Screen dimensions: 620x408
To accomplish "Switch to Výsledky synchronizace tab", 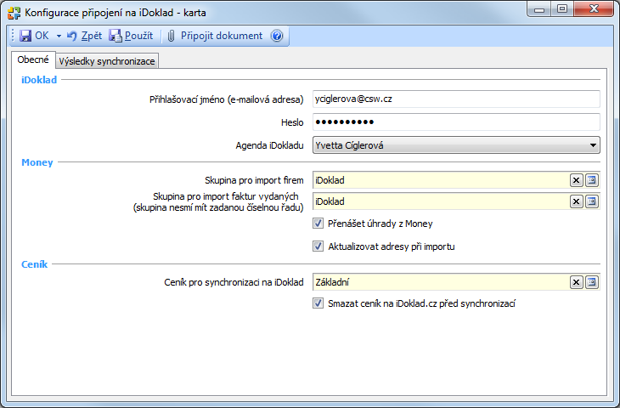I will (107, 61).
